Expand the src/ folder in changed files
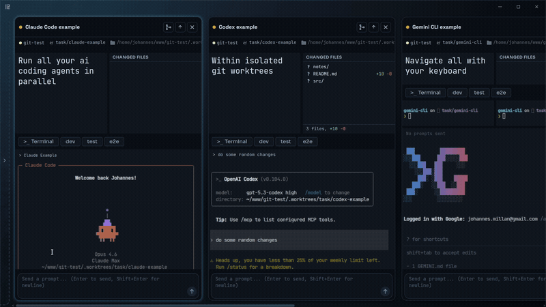Viewport: 546px width, 307px height. coord(317,81)
